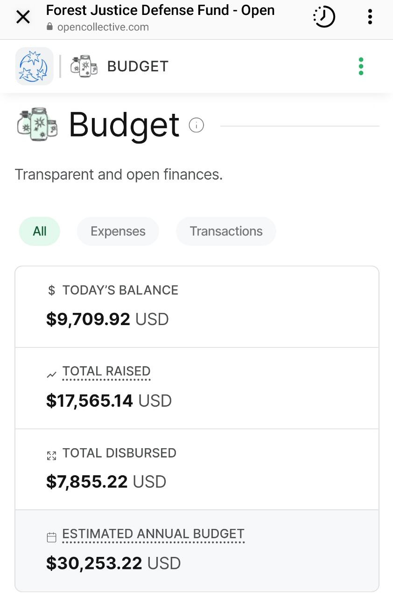Close the browser tab with X icon
393x597 pixels.
[23, 18]
